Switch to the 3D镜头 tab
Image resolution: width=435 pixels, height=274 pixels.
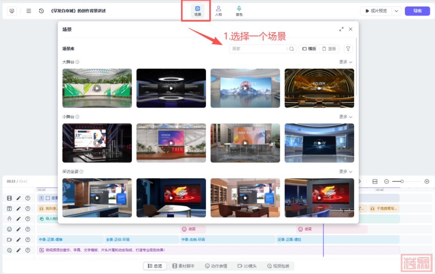coord(247,266)
